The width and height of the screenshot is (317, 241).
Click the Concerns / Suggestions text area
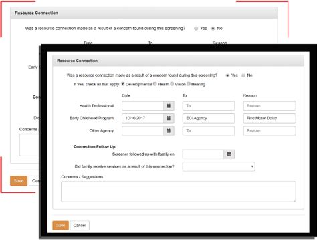click(x=178, y=192)
